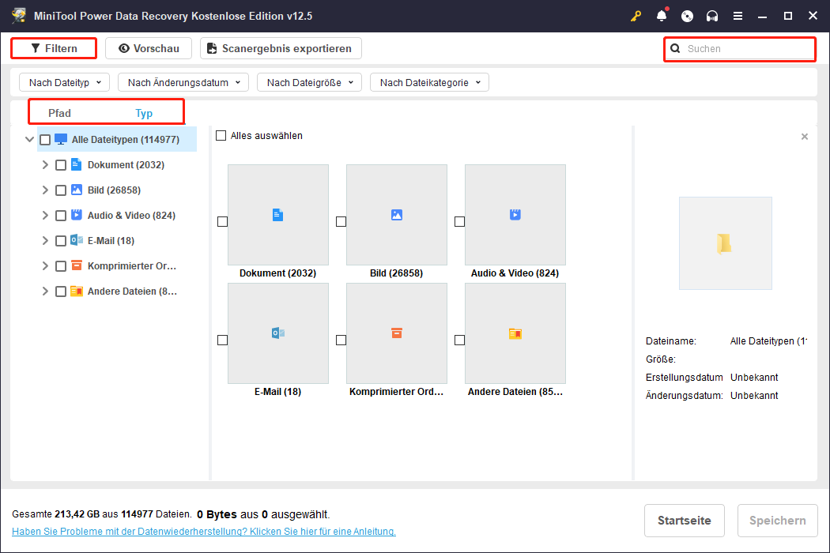This screenshot has width=830, height=553.
Task: Open the Andere Dateien thumbnail tile
Action: coord(515,333)
